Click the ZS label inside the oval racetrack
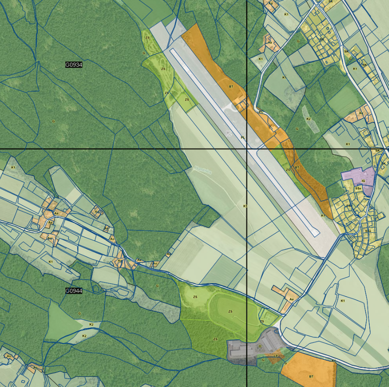389x387 pixels. point(230,311)
